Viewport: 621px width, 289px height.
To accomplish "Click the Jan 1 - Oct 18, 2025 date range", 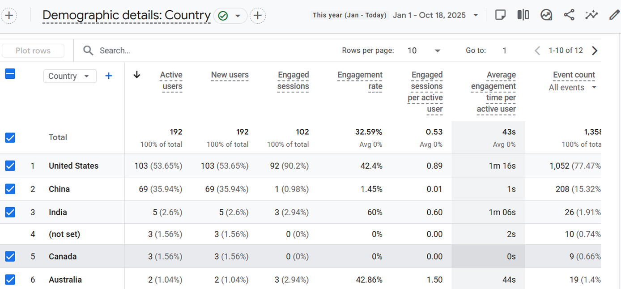I will point(429,15).
